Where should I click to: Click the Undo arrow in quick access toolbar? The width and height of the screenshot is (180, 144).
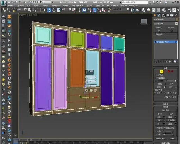click(20, 2)
